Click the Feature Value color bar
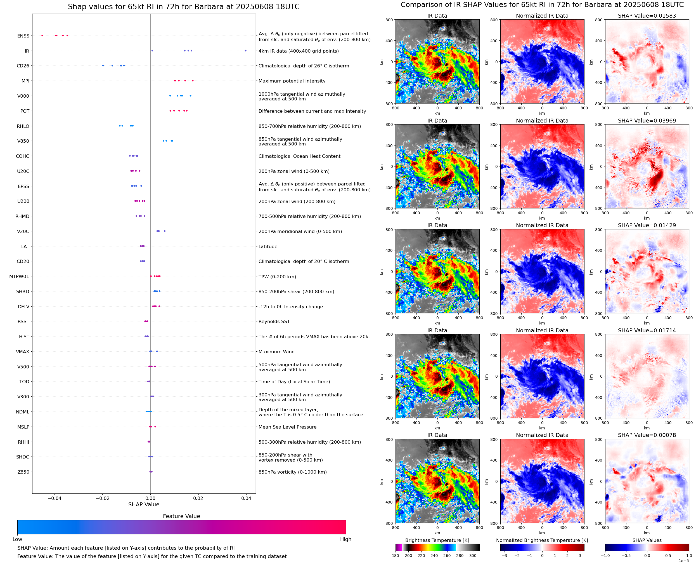The width and height of the screenshot is (696, 562). pos(181,527)
